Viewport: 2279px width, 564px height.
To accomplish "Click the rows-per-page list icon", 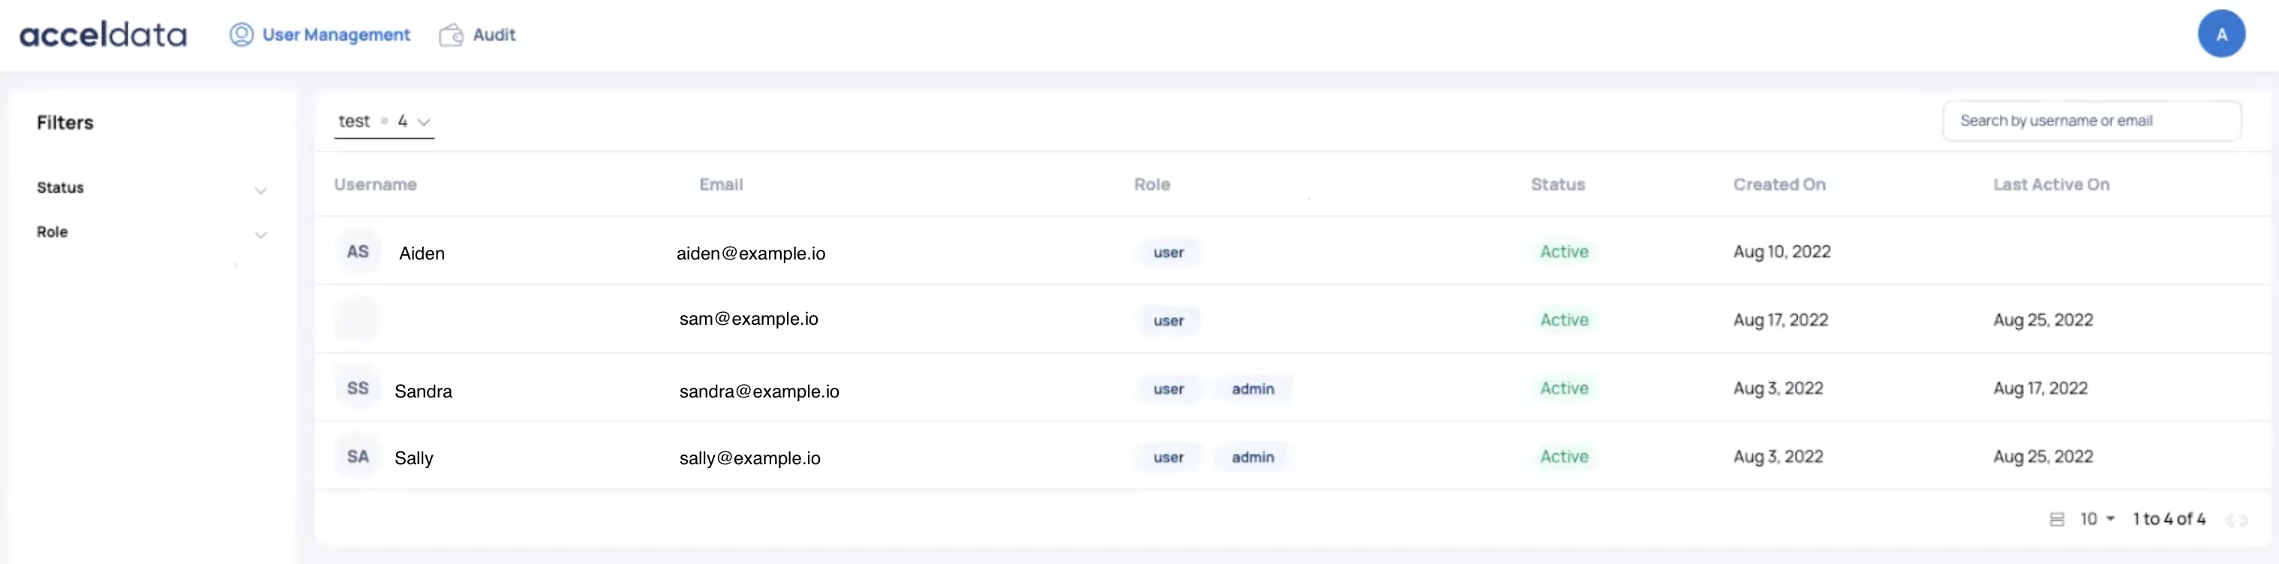I will click(2057, 519).
